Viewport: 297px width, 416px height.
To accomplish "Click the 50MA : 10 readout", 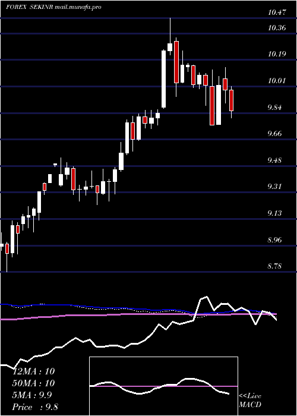I will 34,383.
